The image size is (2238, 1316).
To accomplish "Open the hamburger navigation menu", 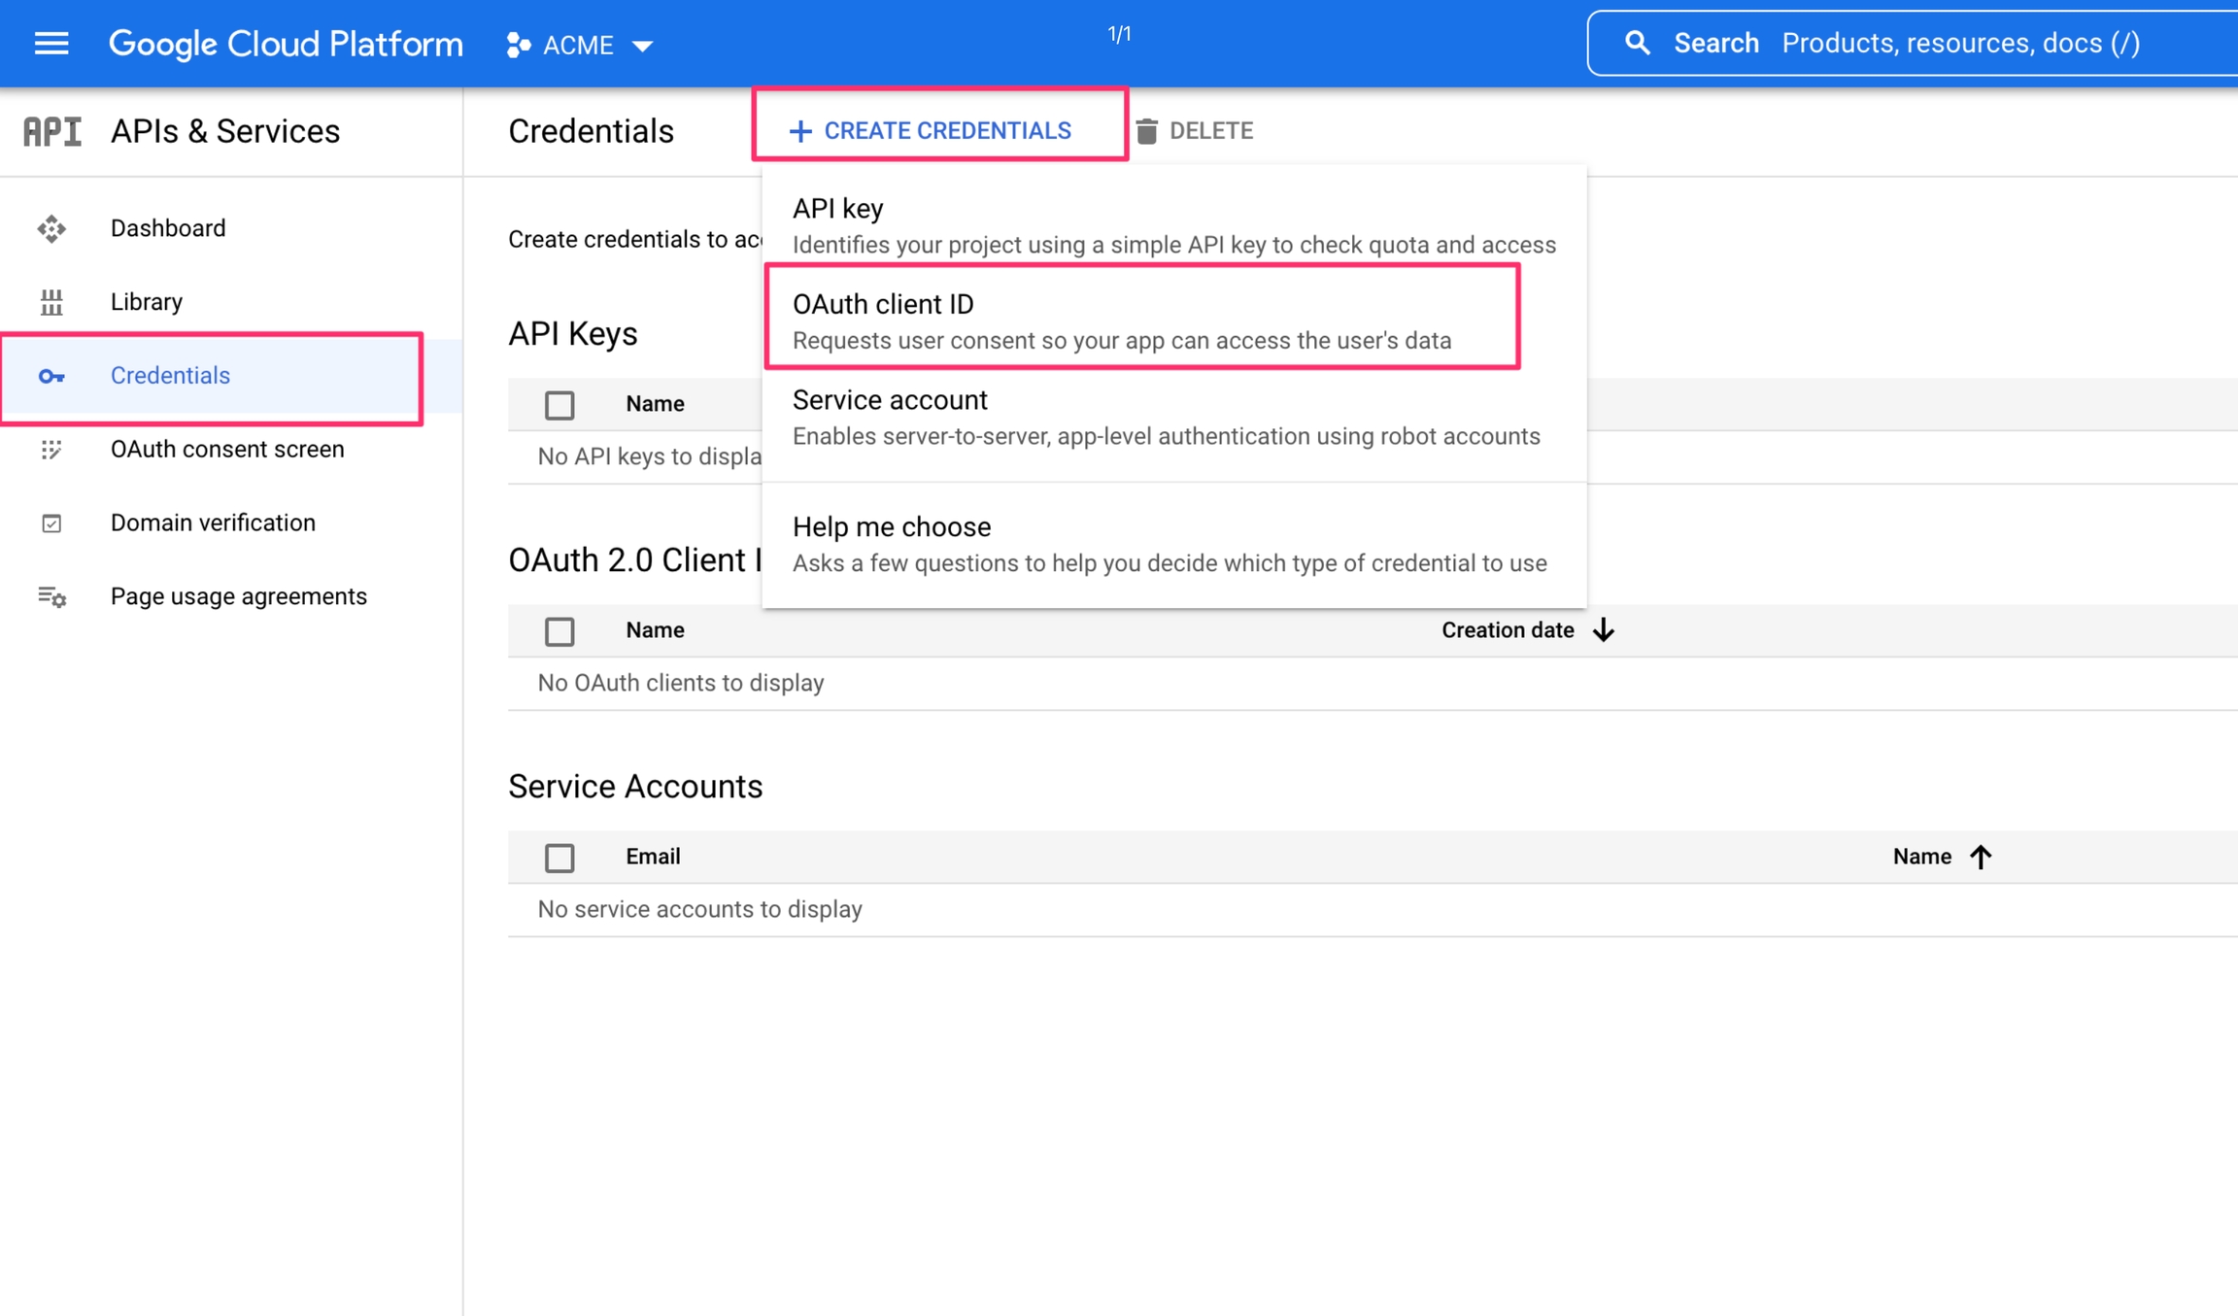I will (x=51, y=44).
